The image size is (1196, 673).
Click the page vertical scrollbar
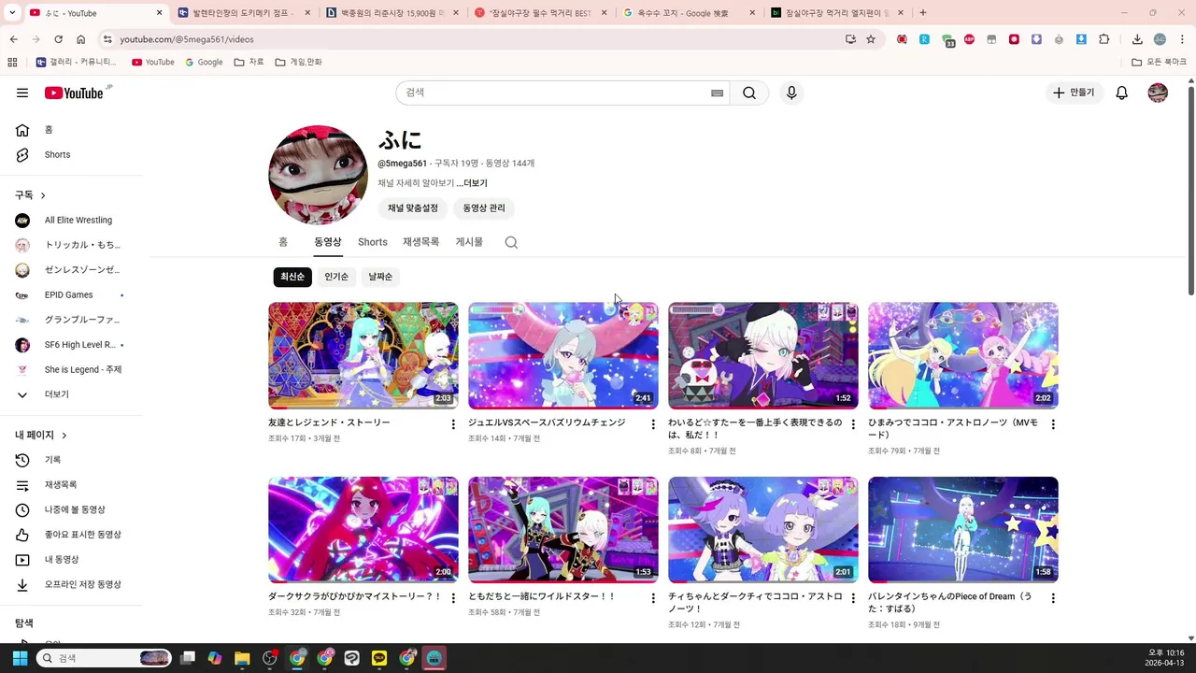pyautogui.click(x=1190, y=192)
